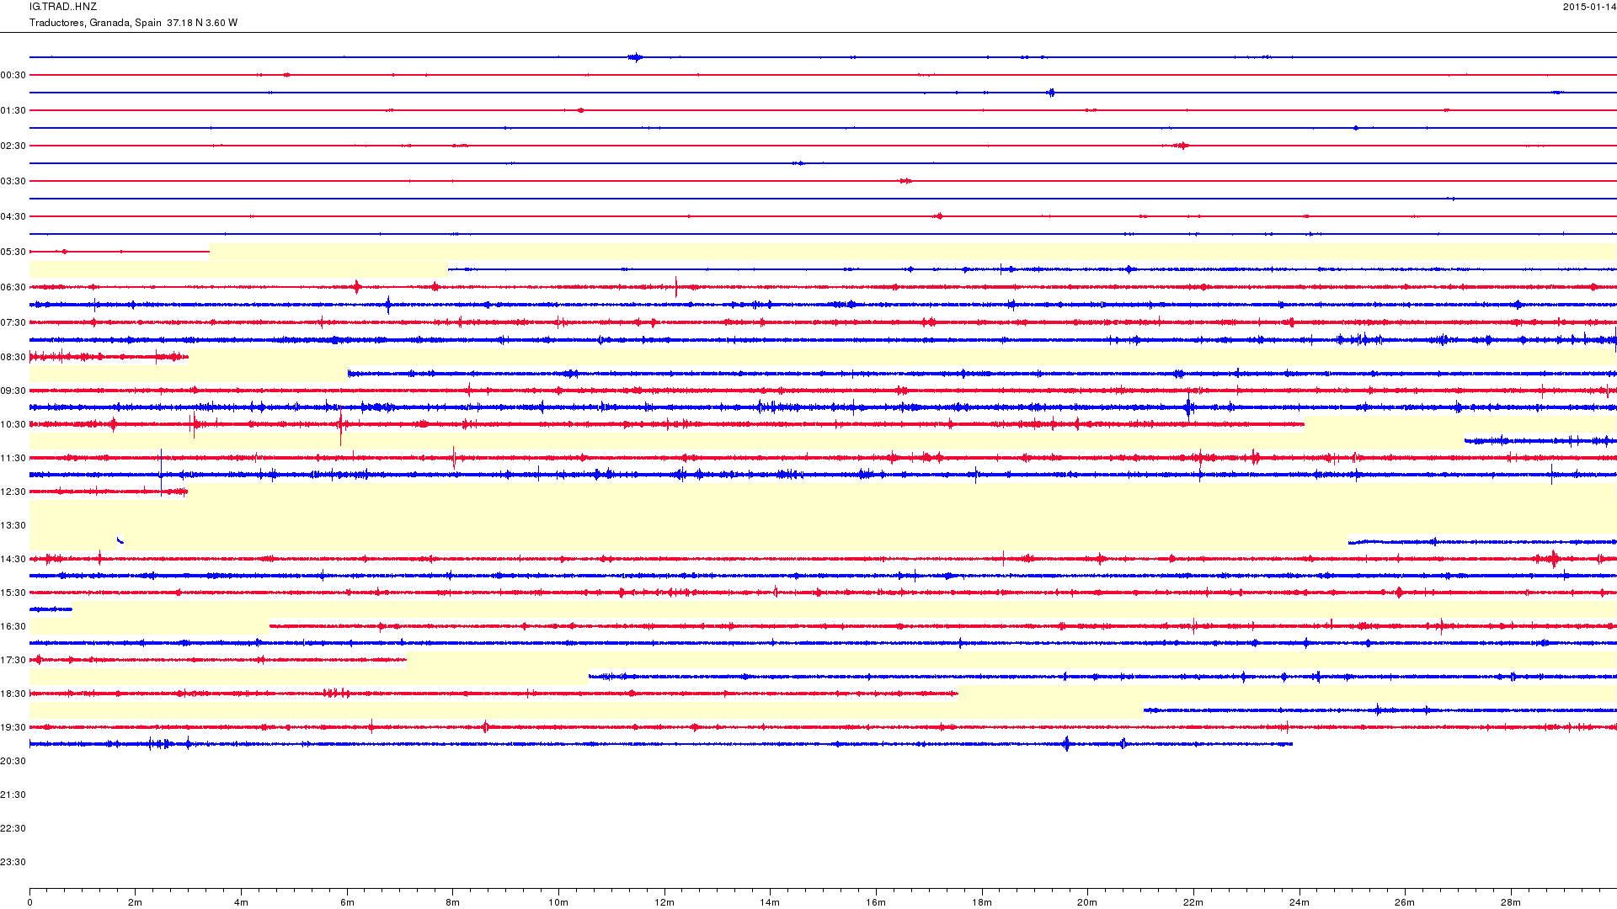Click the 12m axis tick label
Image resolution: width=1617 pixels, height=909 pixels.
(x=664, y=902)
